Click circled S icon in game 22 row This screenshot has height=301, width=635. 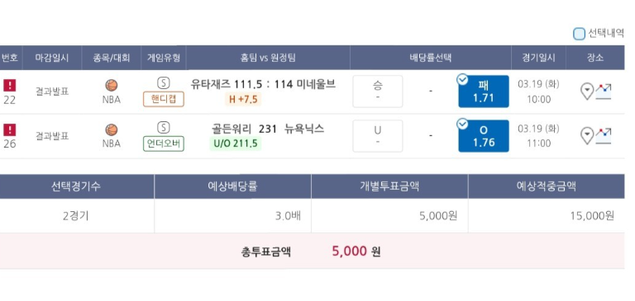click(163, 83)
